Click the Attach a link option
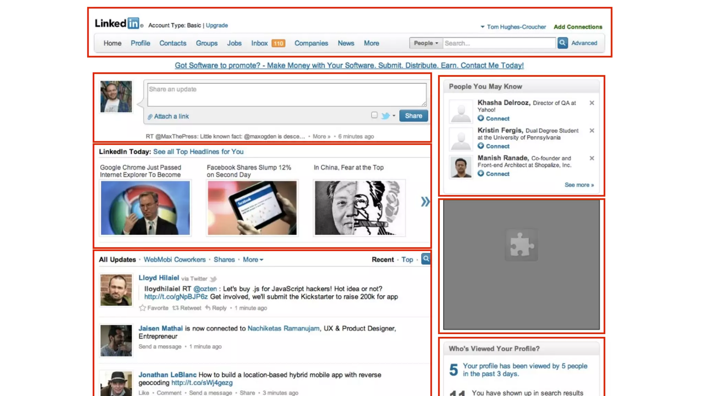Viewport: 704px width, 396px height. (x=168, y=117)
